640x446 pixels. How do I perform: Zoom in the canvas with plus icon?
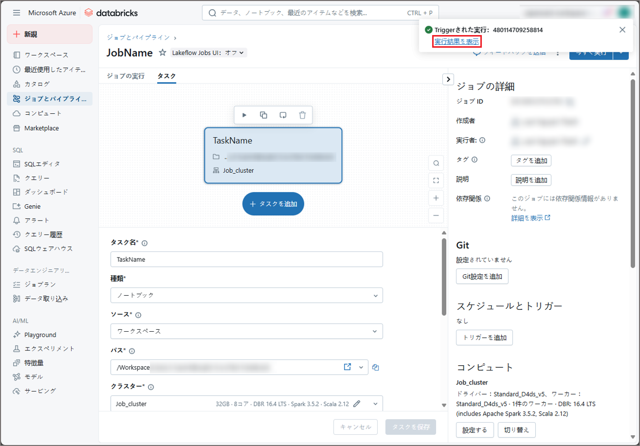(436, 198)
